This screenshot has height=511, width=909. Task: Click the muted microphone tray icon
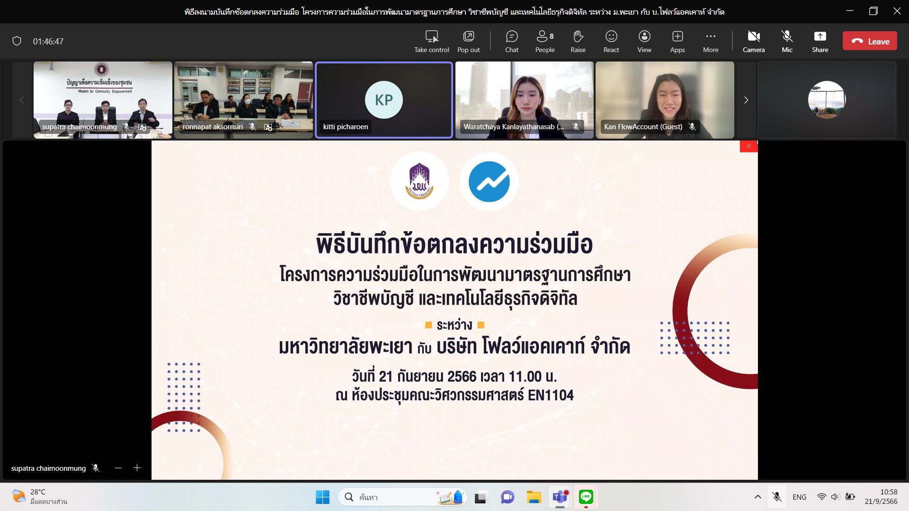pos(777,497)
